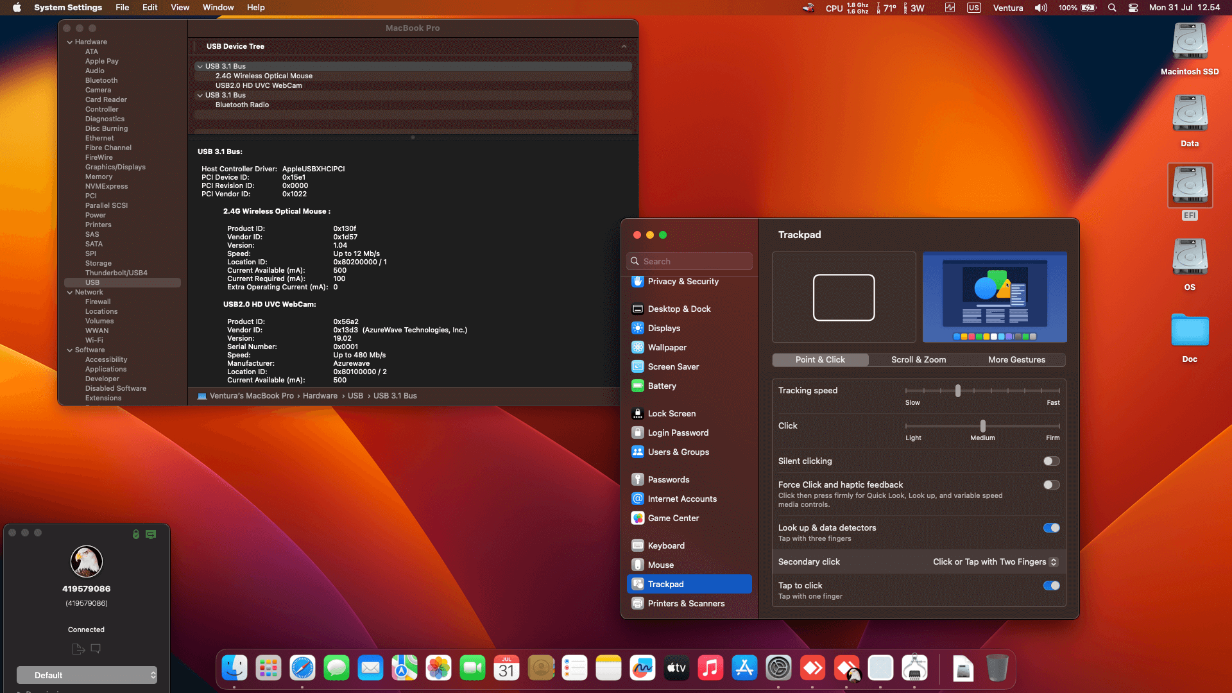The height and width of the screenshot is (693, 1232).
Task: Open the Edit menu
Action: click(150, 8)
